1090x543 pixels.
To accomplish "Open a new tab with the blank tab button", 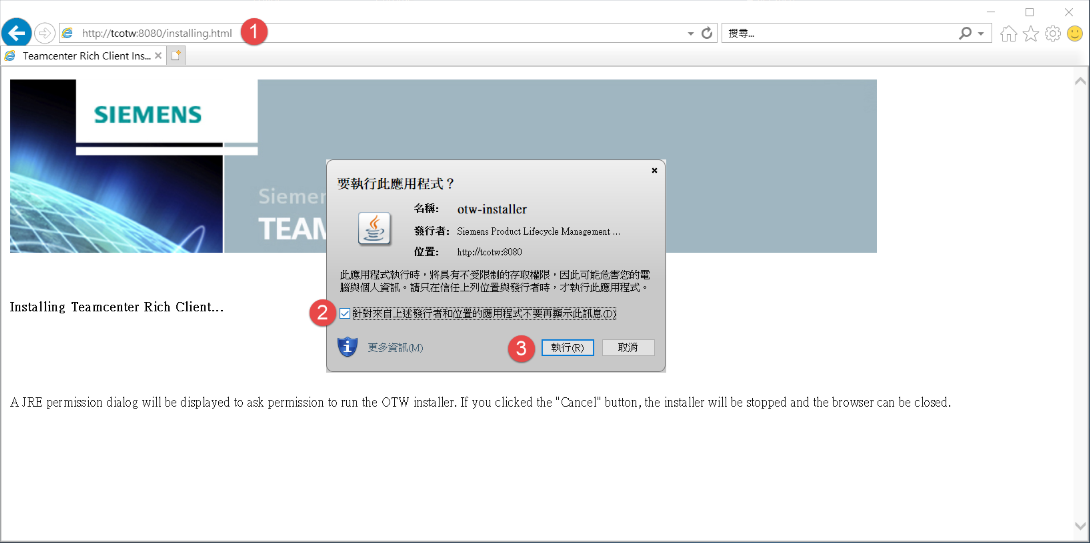I will [176, 56].
